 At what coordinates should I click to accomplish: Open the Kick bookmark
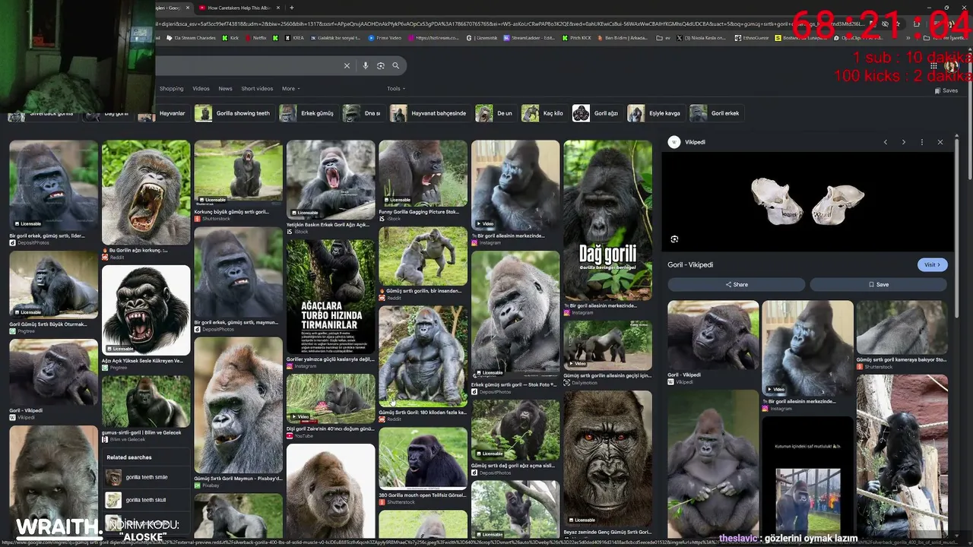pyautogui.click(x=230, y=37)
